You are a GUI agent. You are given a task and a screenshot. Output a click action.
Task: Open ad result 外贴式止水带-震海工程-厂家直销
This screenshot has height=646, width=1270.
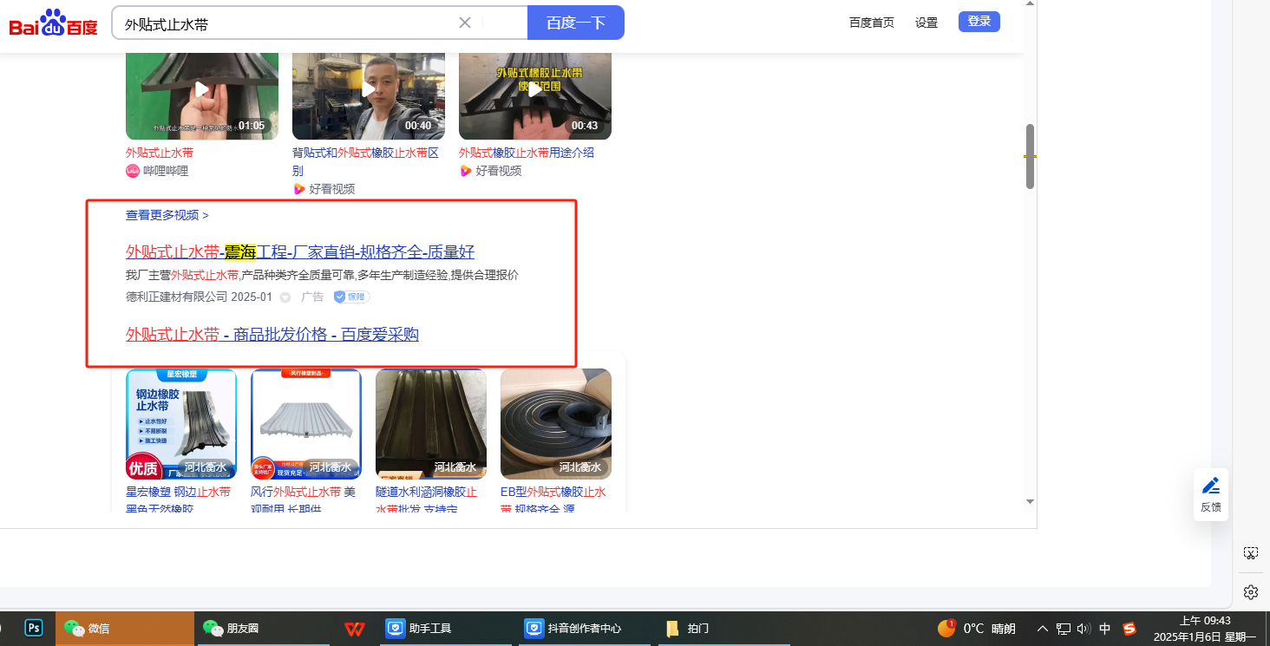point(300,252)
